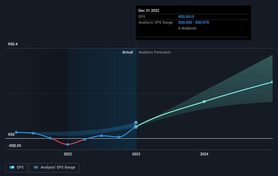Image resolution: width=278 pixels, height=176 pixels.
Task: Click the R$0.050 - R$0.070 range value
Action: (x=194, y=23)
